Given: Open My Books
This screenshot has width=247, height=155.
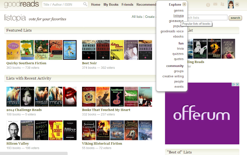Looking at the screenshot, I should [x=111, y=5].
